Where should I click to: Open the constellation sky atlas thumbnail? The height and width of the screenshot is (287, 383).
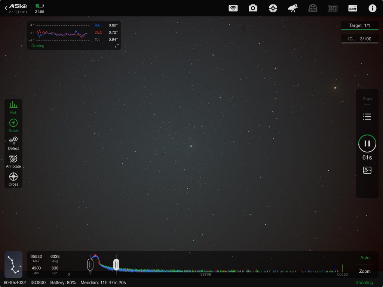[13, 265]
